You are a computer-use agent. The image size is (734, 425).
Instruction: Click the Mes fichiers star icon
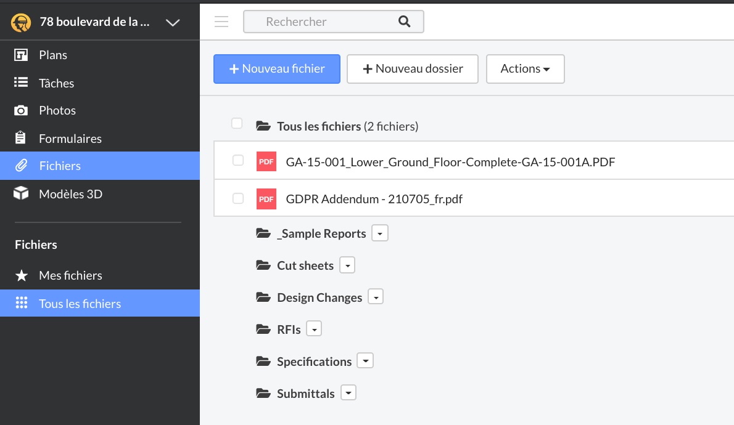click(21, 275)
